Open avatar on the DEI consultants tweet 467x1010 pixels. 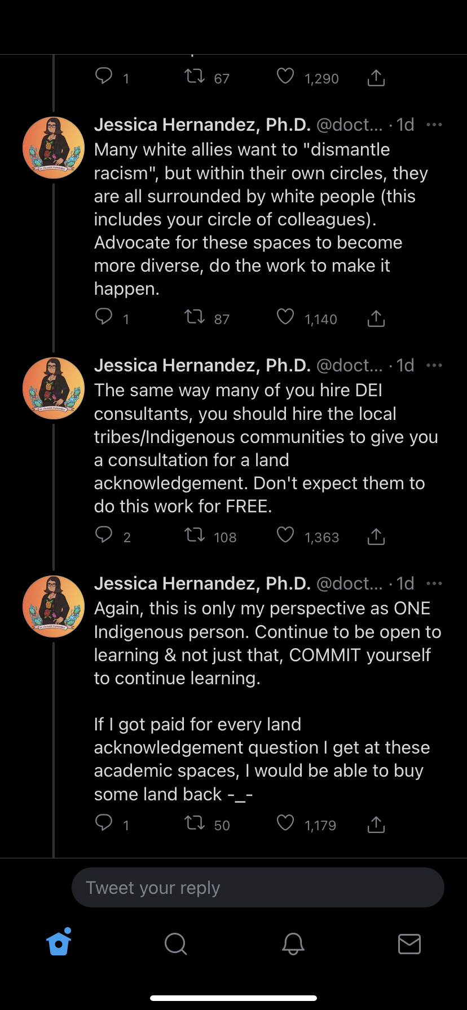point(54,388)
